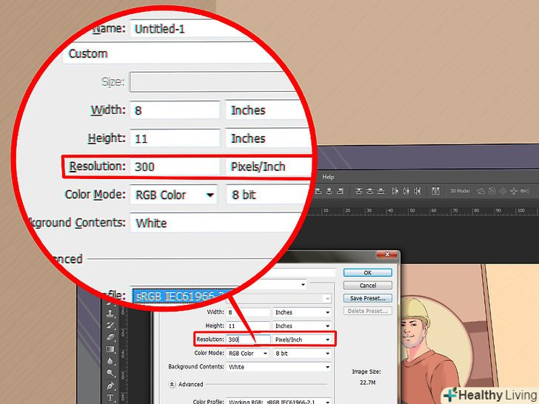Select the Eraser tool
The height and width of the screenshot is (404, 539).
(x=110, y=337)
